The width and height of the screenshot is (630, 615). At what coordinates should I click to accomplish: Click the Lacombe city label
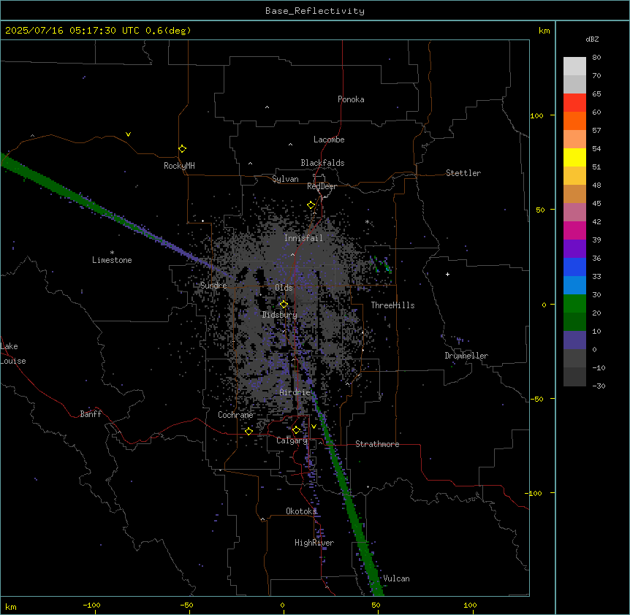tap(329, 140)
